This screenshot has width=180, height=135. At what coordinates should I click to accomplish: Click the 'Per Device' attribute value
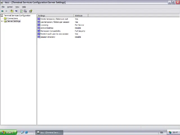(79, 25)
